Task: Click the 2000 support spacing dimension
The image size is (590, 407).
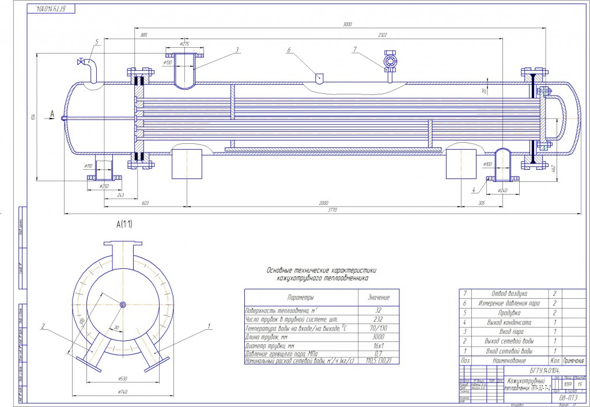Action: pyautogui.click(x=324, y=203)
